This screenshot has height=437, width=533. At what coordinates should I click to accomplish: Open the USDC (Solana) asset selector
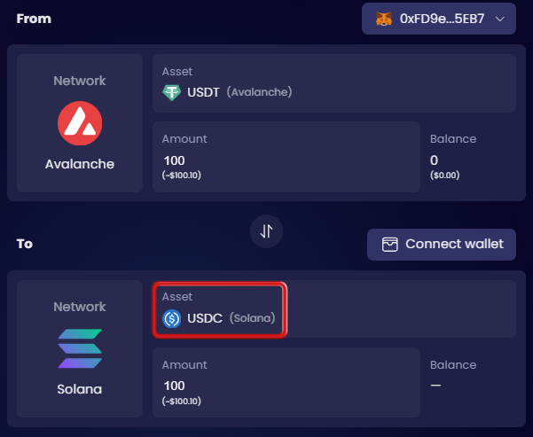pos(334,308)
